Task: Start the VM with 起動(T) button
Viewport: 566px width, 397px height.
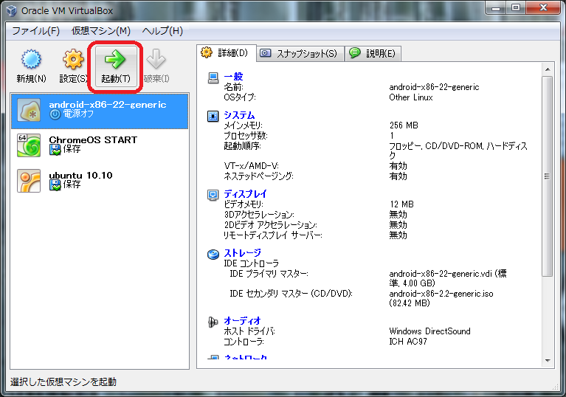Action: pos(116,66)
